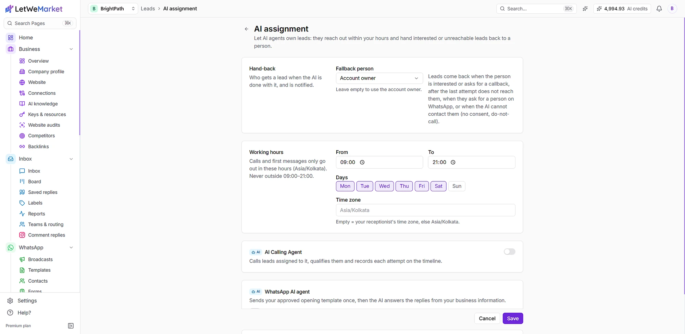Enable the AI Calling Agent switch
685x334 pixels.
click(x=510, y=252)
